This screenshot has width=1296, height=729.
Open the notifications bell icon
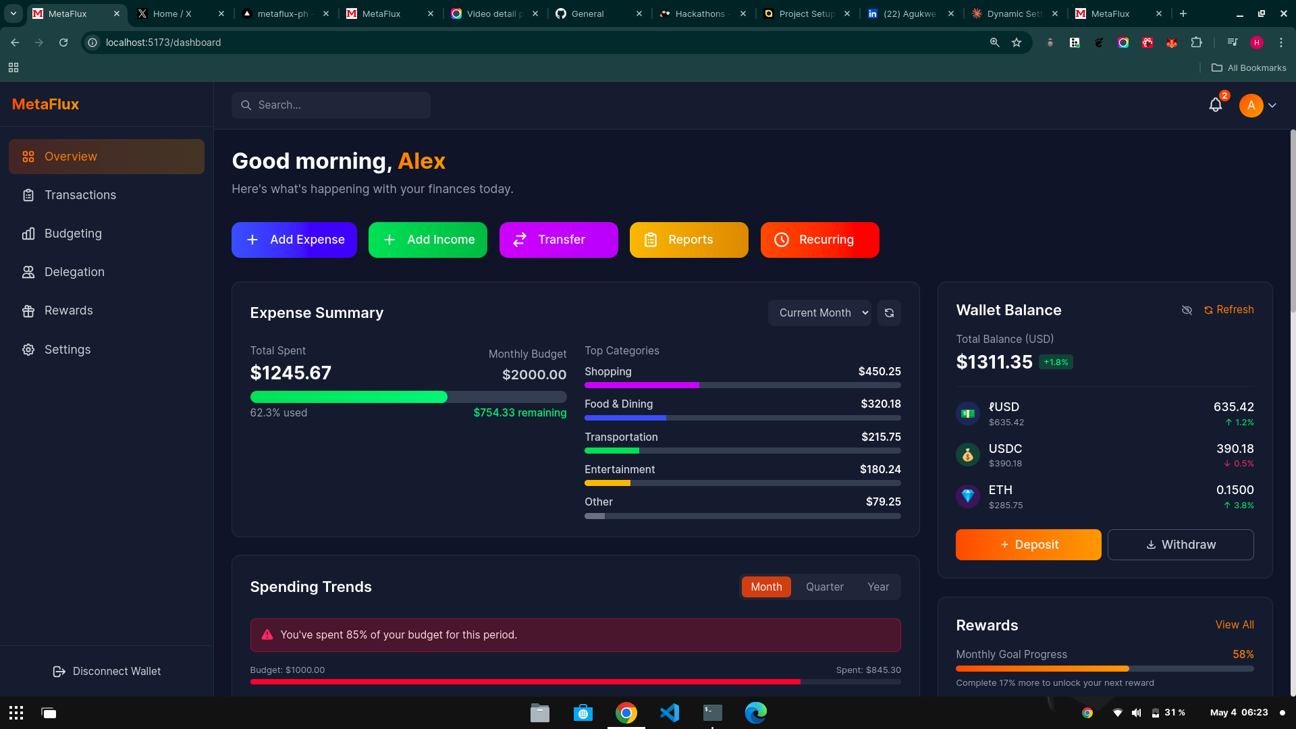coord(1215,105)
